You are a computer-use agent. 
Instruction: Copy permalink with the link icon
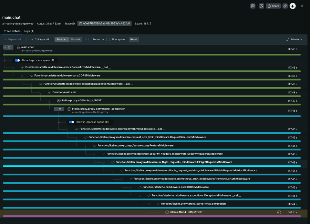click(285, 6)
